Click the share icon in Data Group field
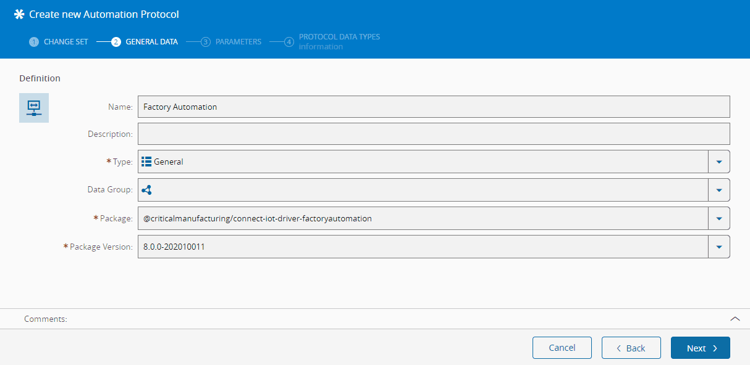Screen dimensions: 750x365 click(x=146, y=190)
